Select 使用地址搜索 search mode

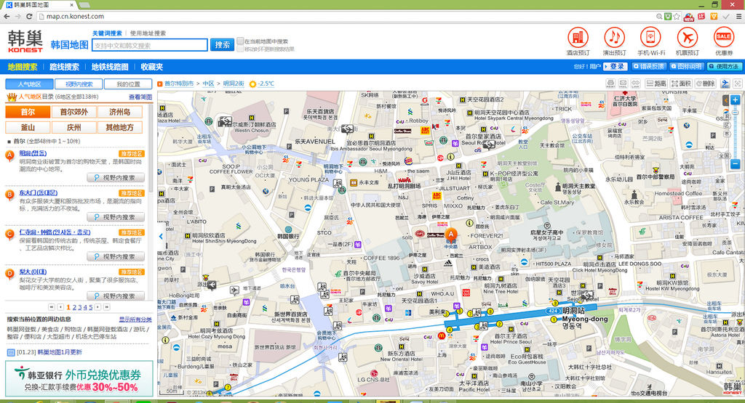(148, 33)
